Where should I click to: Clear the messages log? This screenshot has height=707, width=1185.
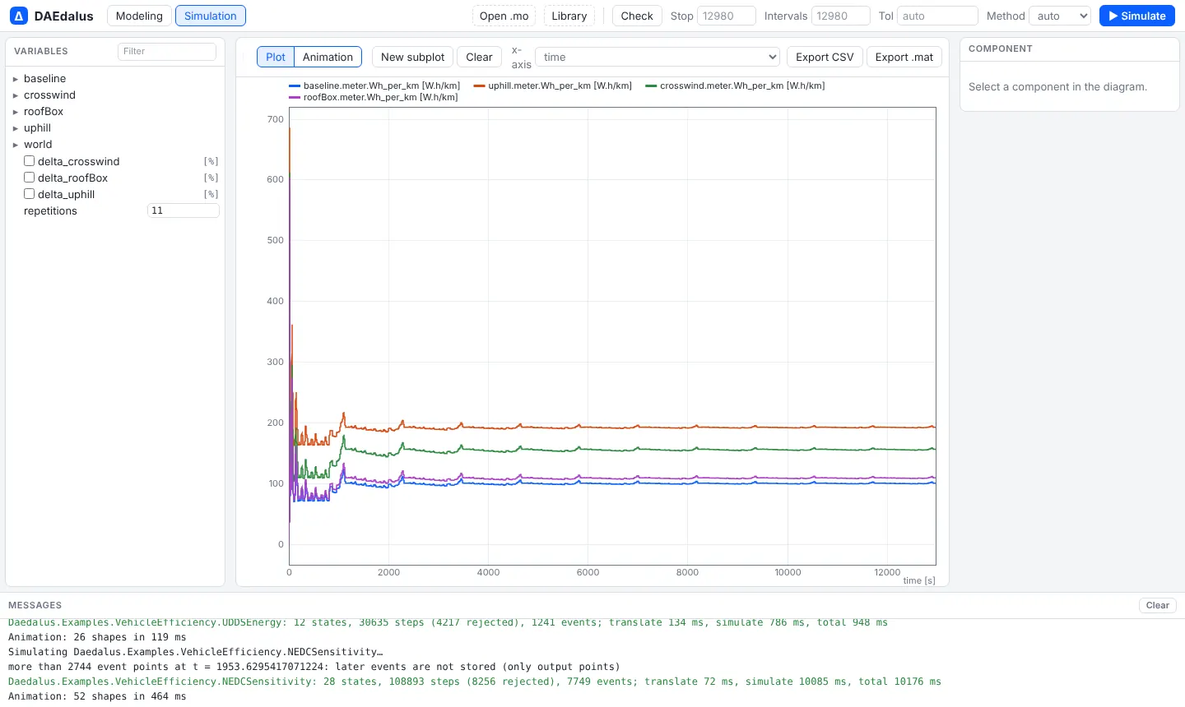(1157, 605)
